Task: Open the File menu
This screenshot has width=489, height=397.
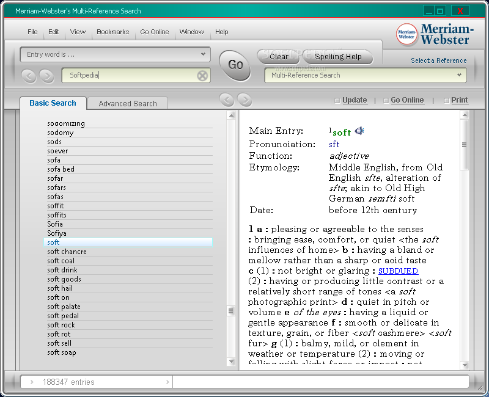Action: [x=32, y=32]
